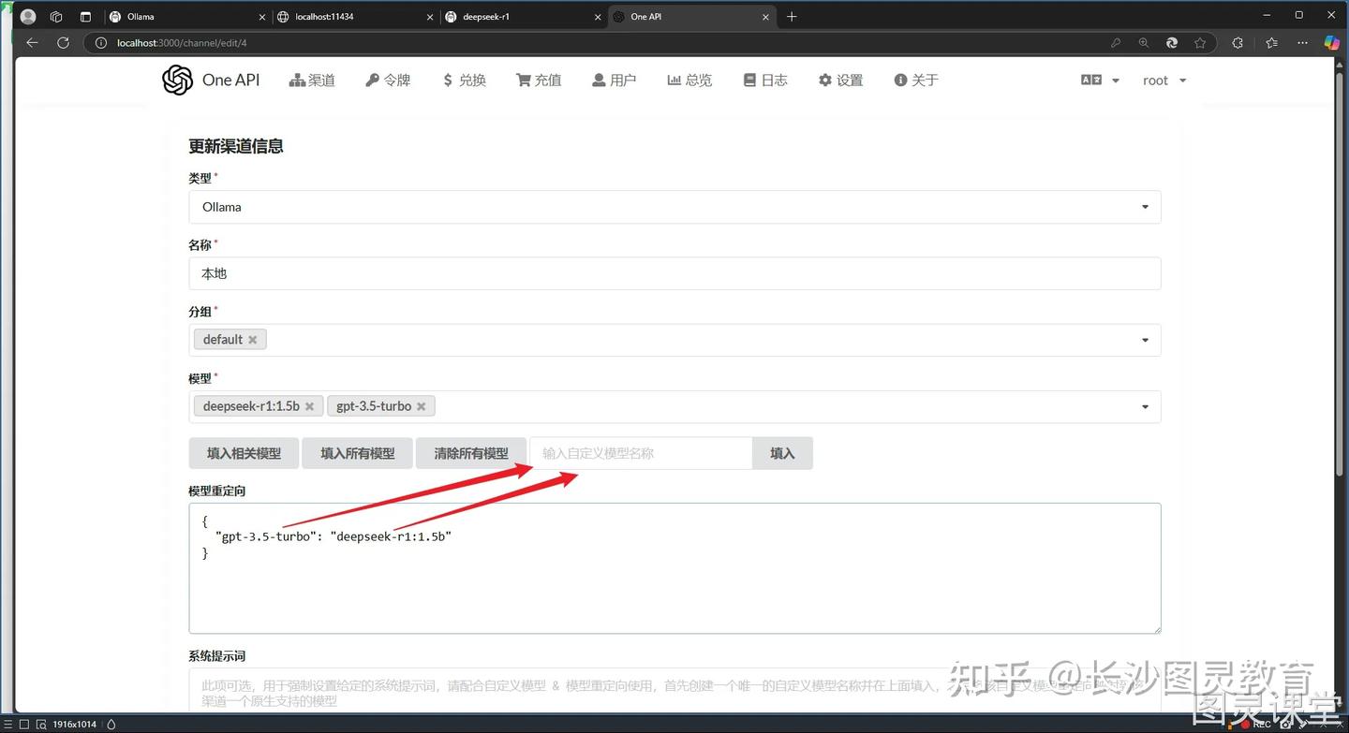Open the root account dropdown

[1164, 80]
